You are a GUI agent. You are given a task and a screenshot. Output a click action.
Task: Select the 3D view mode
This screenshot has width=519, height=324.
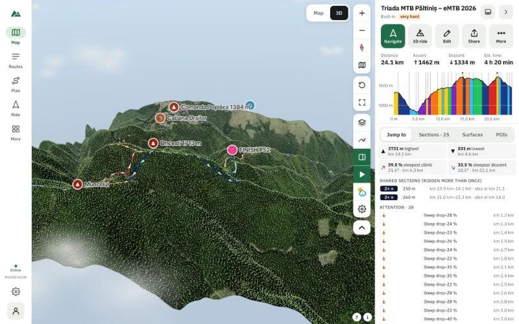tap(339, 13)
